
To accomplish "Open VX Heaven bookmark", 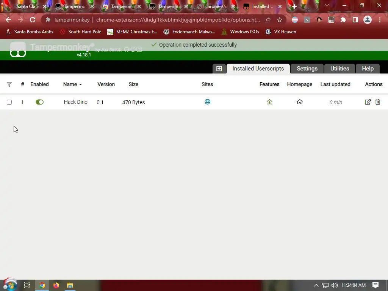I will point(281,32).
